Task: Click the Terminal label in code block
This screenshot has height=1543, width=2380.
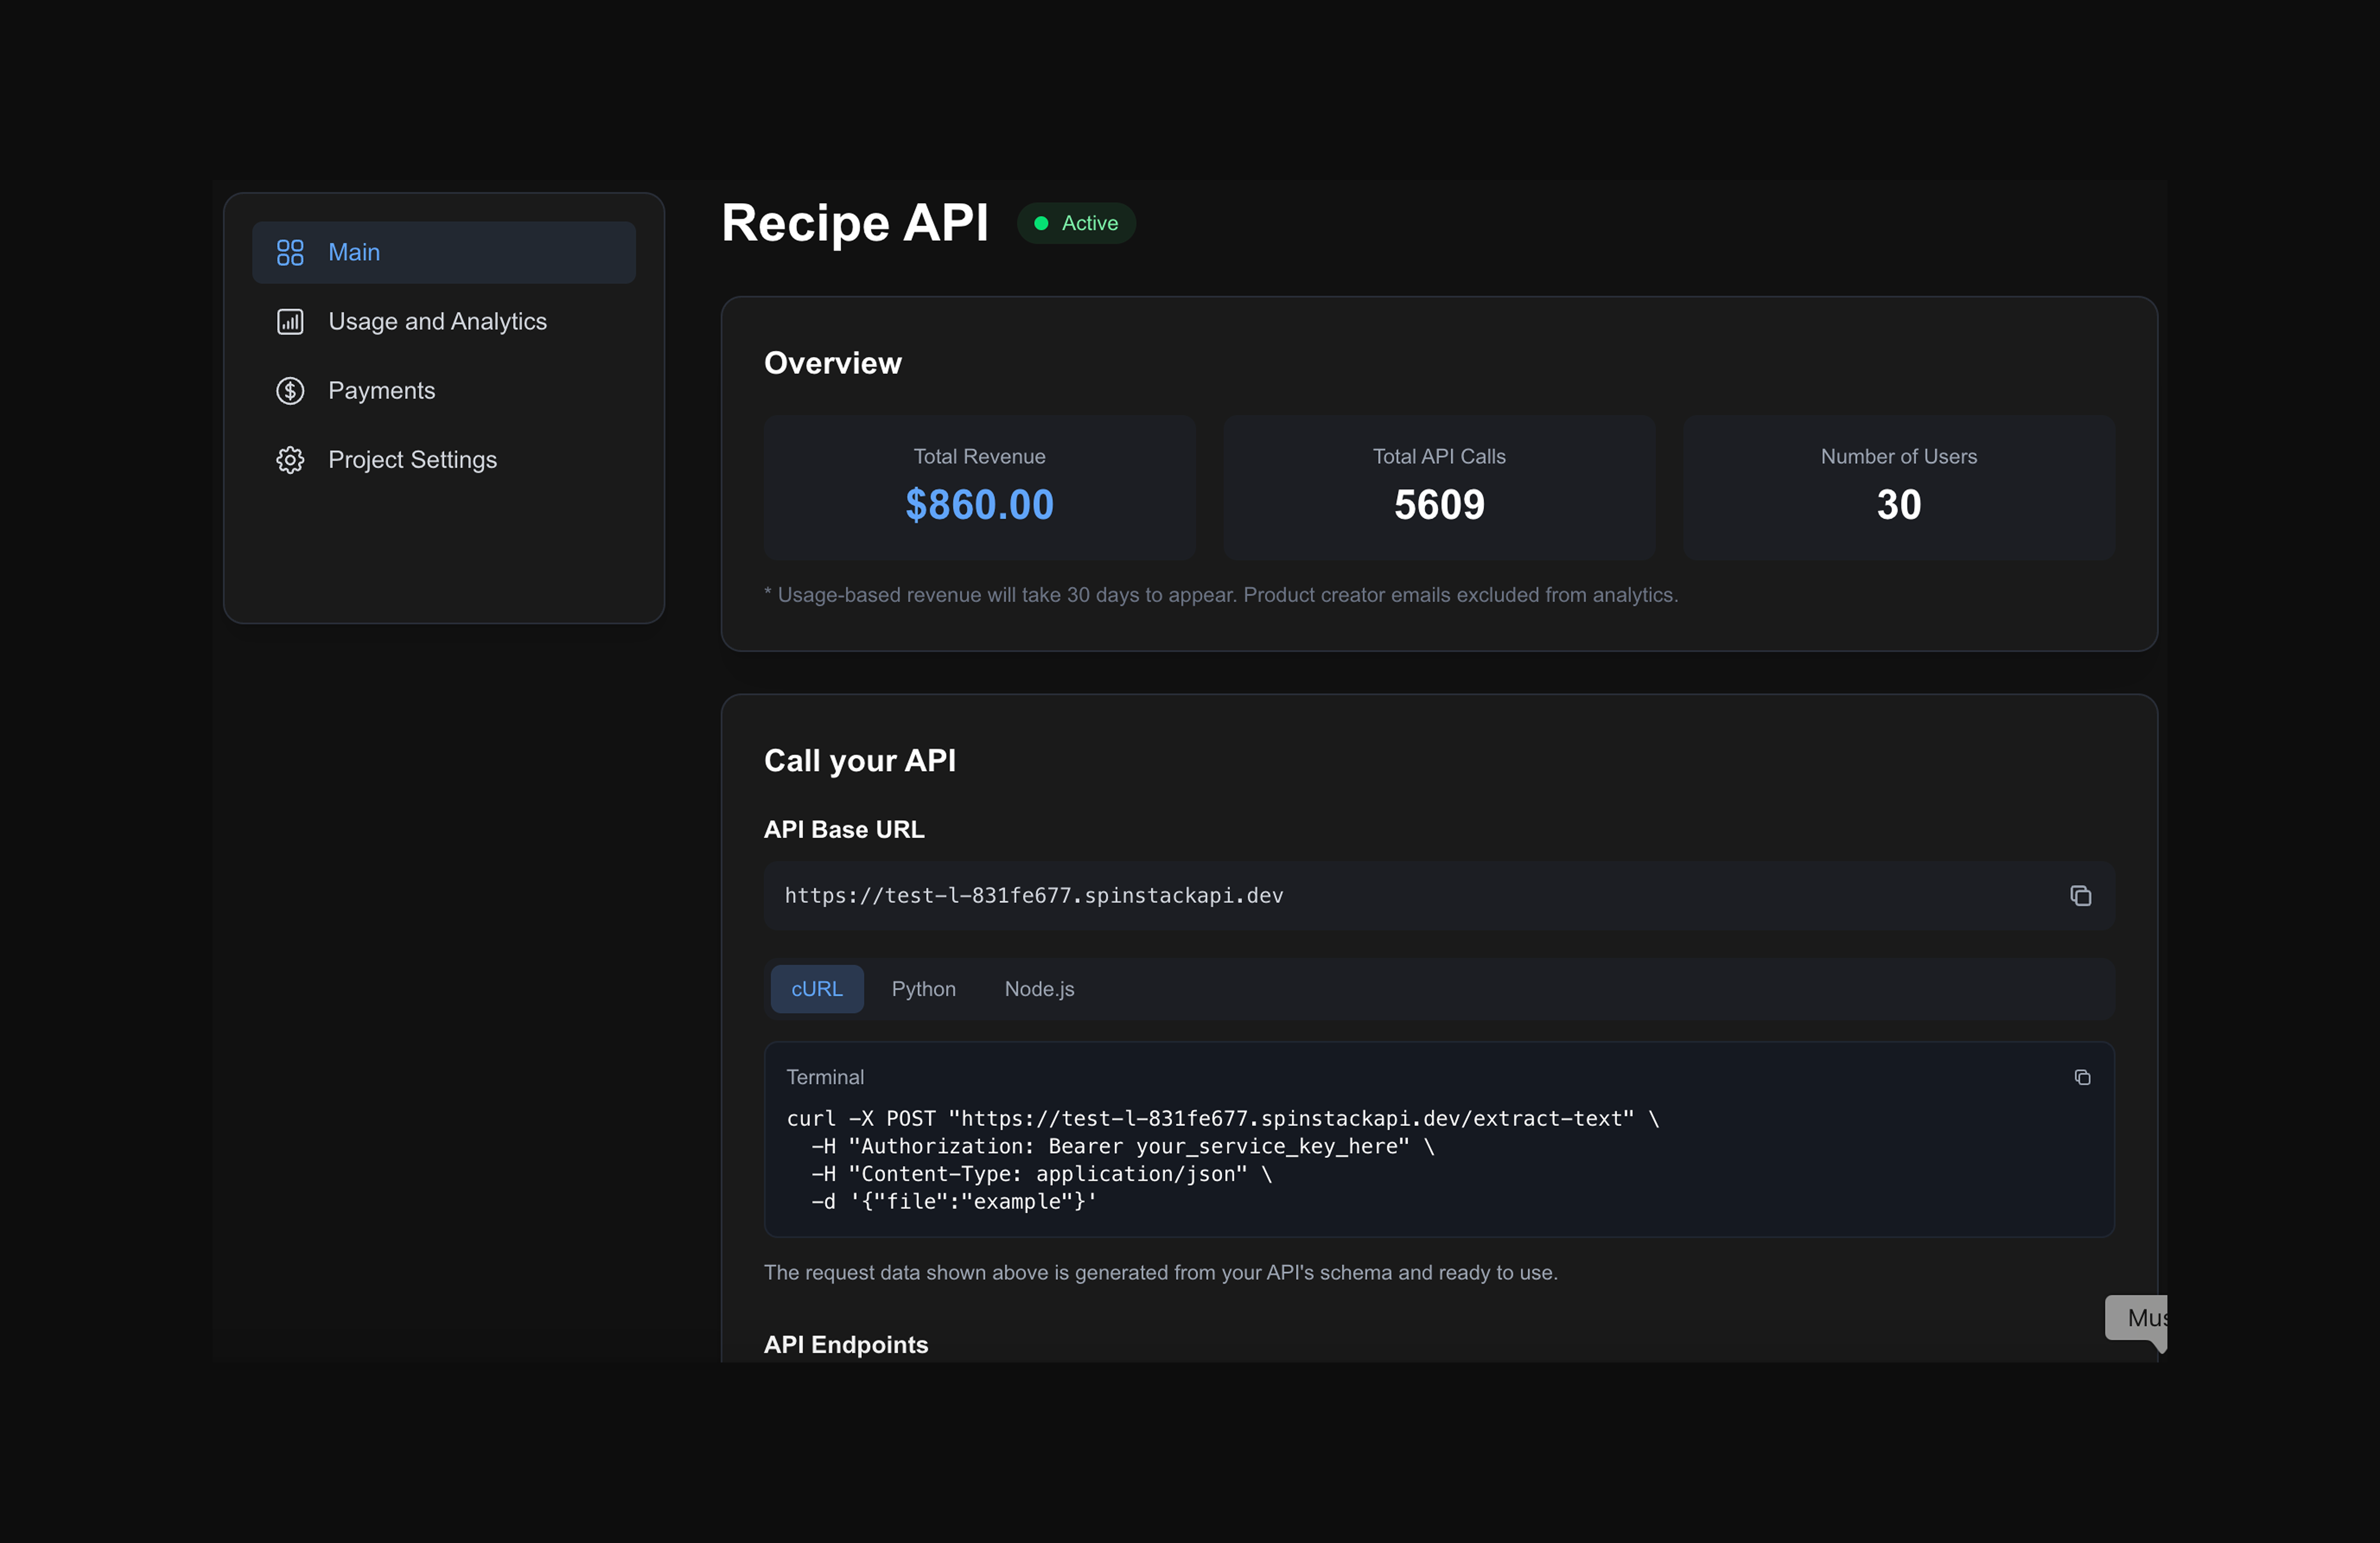Action: (x=825, y=1077)
